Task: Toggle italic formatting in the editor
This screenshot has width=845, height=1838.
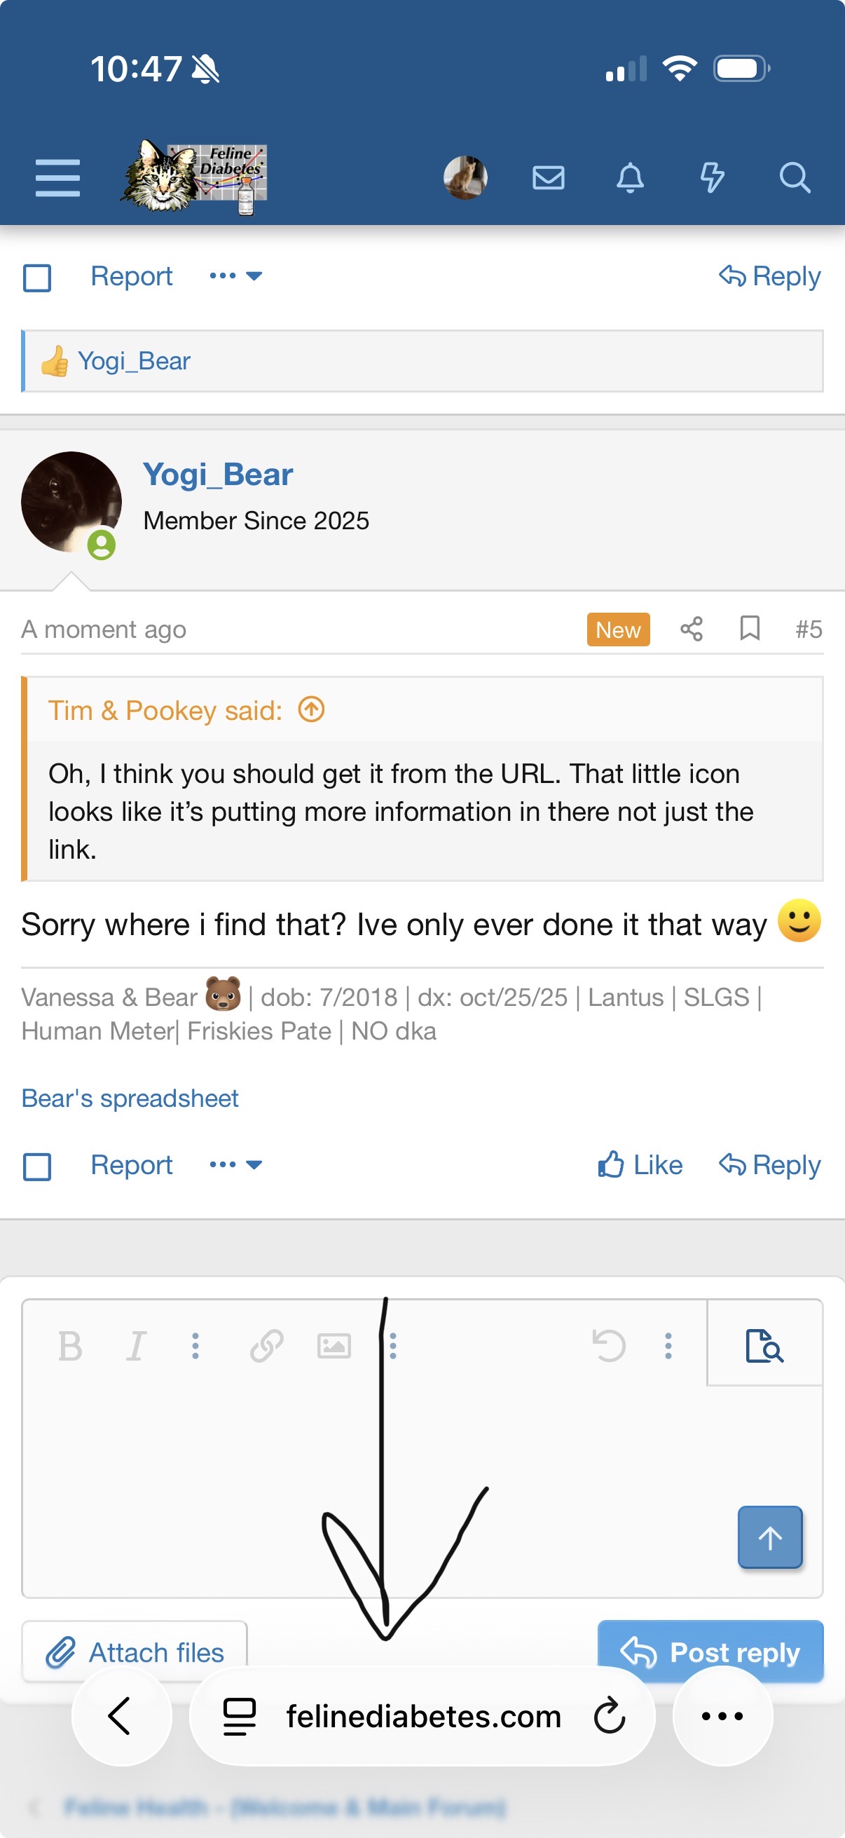Action: tap(135, 1347)
